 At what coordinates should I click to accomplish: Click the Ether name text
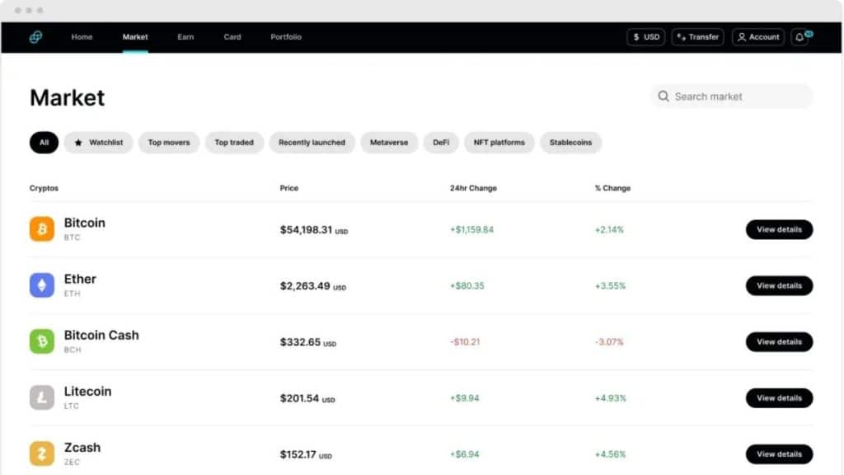pyautogui.click(x=80, y=279)
